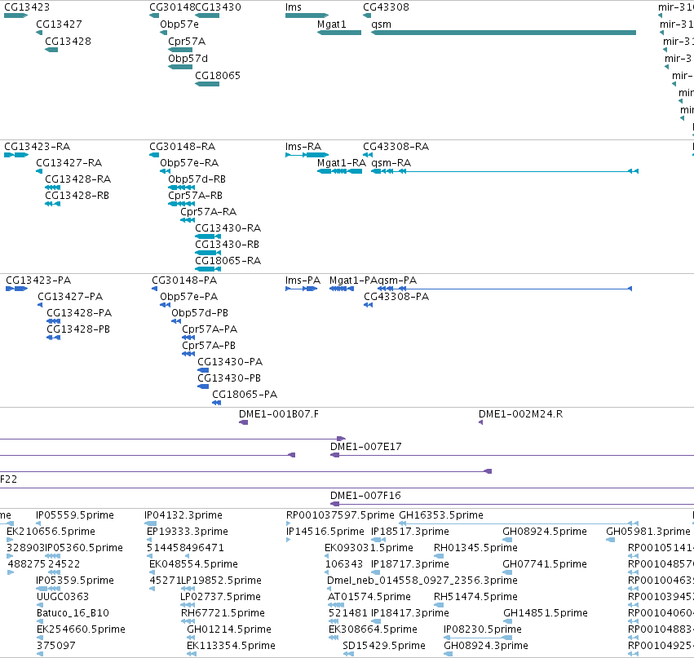This screenshot has height=658, width=694.
Task: Open transcript CG13423-RA
Action: pyautogui.click(x=38, y=147)
